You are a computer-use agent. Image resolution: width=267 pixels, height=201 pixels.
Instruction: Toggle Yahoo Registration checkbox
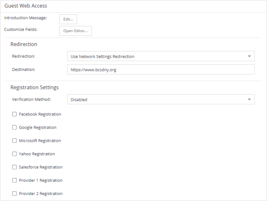point(15,154)
